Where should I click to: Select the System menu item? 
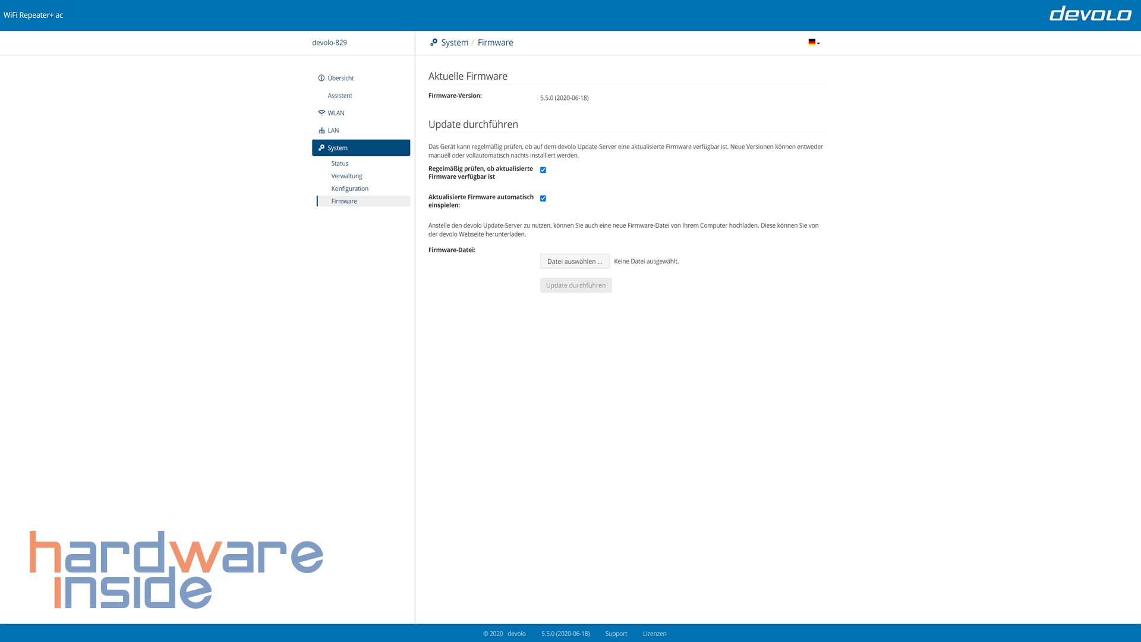tap(361, 147)
